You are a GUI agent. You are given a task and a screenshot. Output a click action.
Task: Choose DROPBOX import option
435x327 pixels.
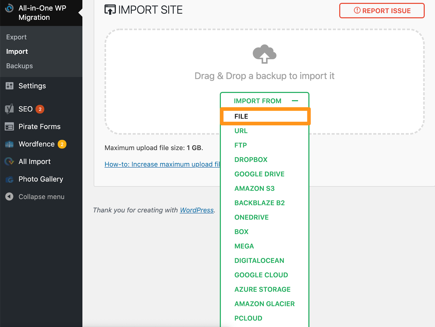coord(251,159)
